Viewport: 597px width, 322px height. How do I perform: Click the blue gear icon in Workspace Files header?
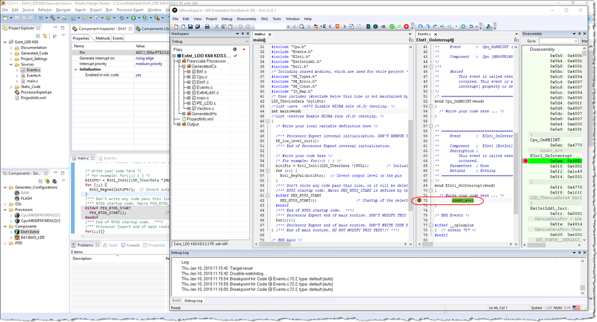(235, 49)
